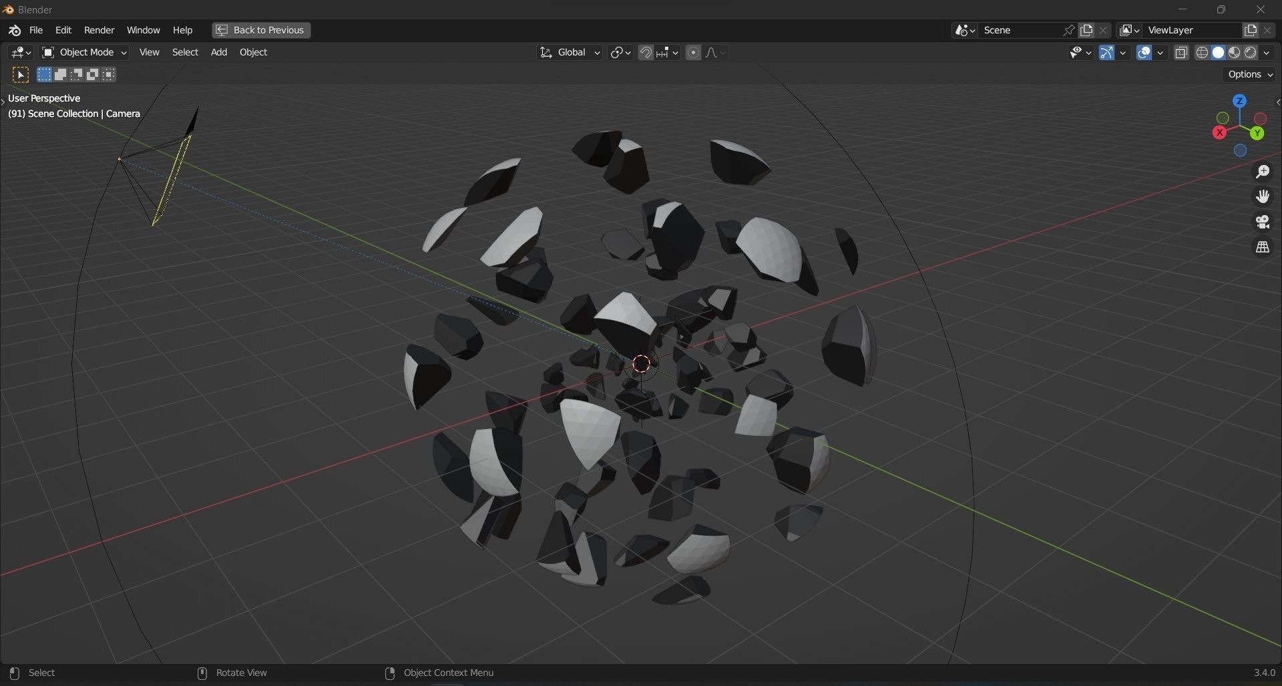Viewport: 1282px width, 686px height.
Task: Open the snapping options dropdown
Action: (667, 52)
